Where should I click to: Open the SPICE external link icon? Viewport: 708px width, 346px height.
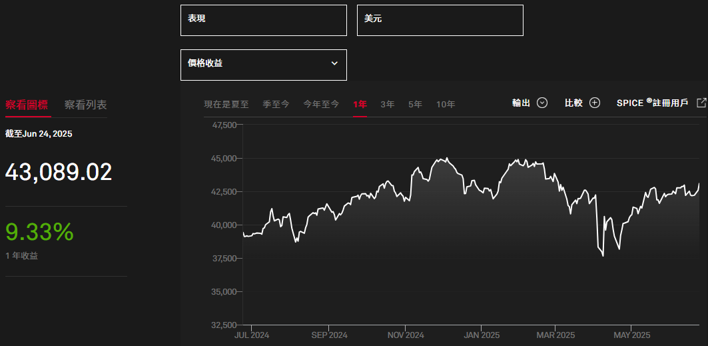point(701,103)
